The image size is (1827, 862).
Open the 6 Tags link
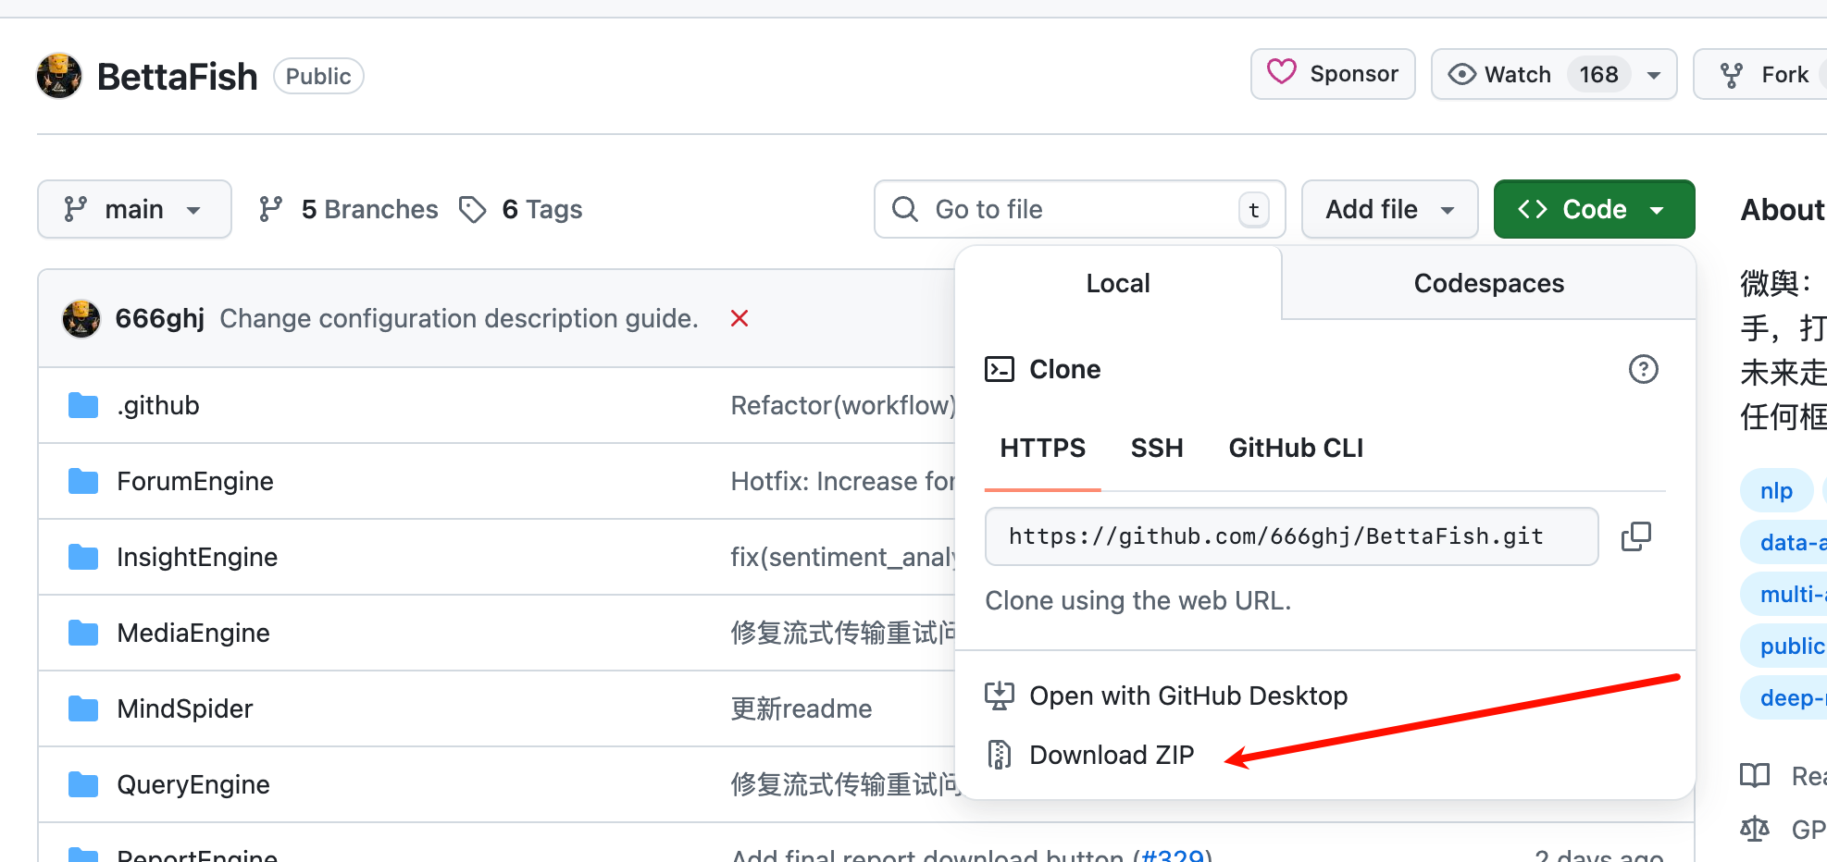[x=520, y=209]
